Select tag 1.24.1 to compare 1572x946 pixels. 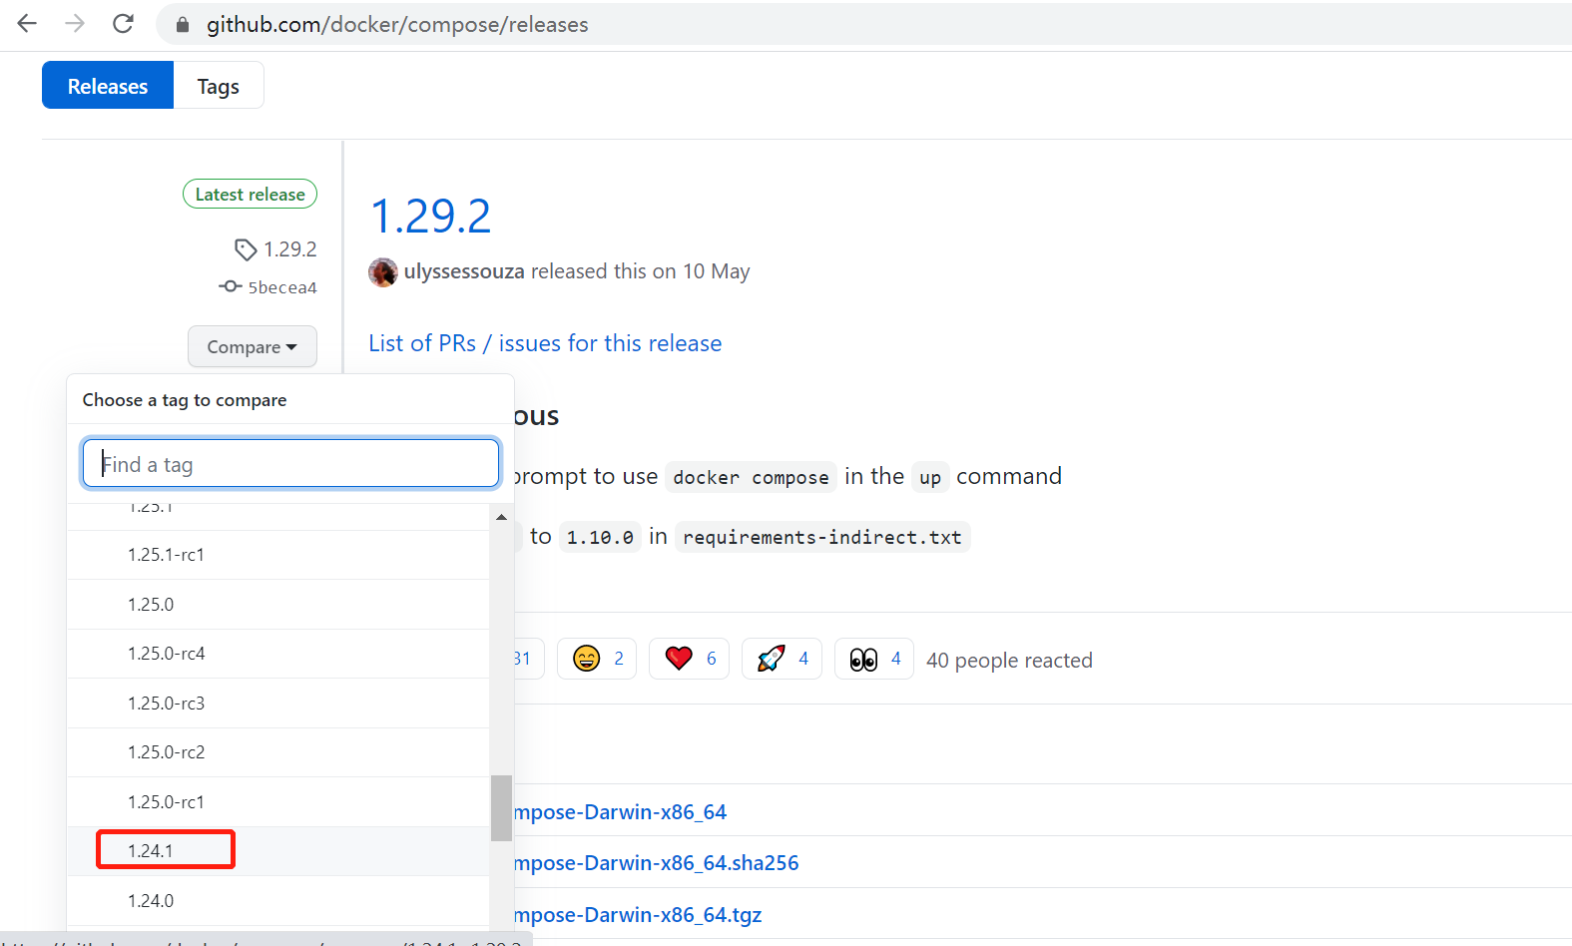pyautogui.click(x=278, y=851)
